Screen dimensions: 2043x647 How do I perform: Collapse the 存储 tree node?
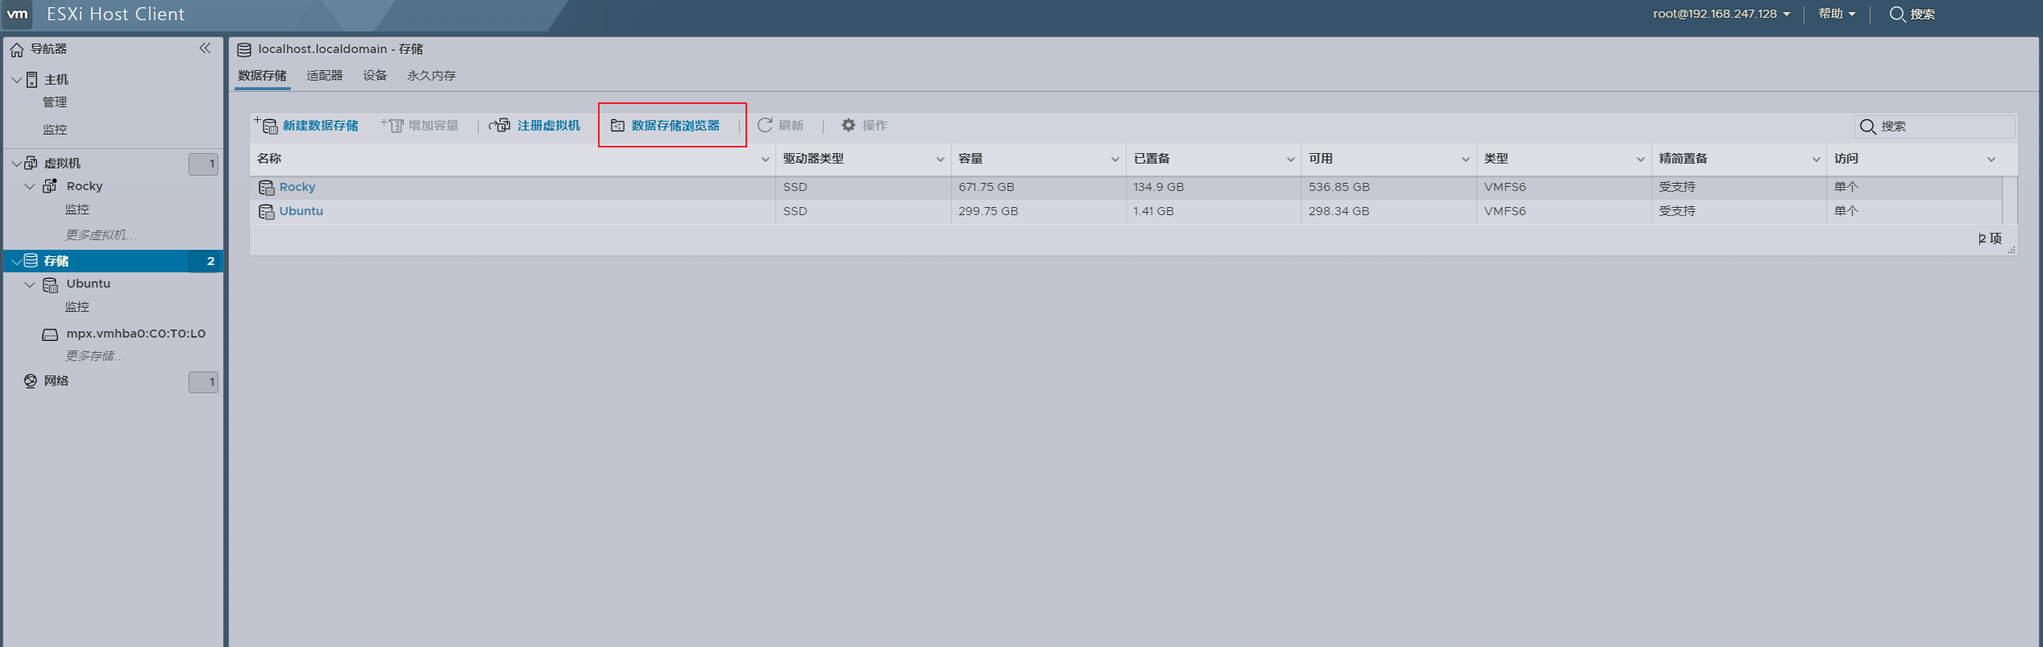point(16,261)
